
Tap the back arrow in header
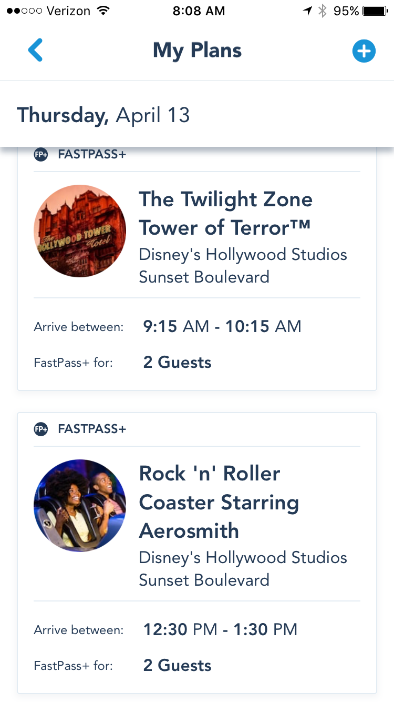pyautogui.click(x=35, y=51)
